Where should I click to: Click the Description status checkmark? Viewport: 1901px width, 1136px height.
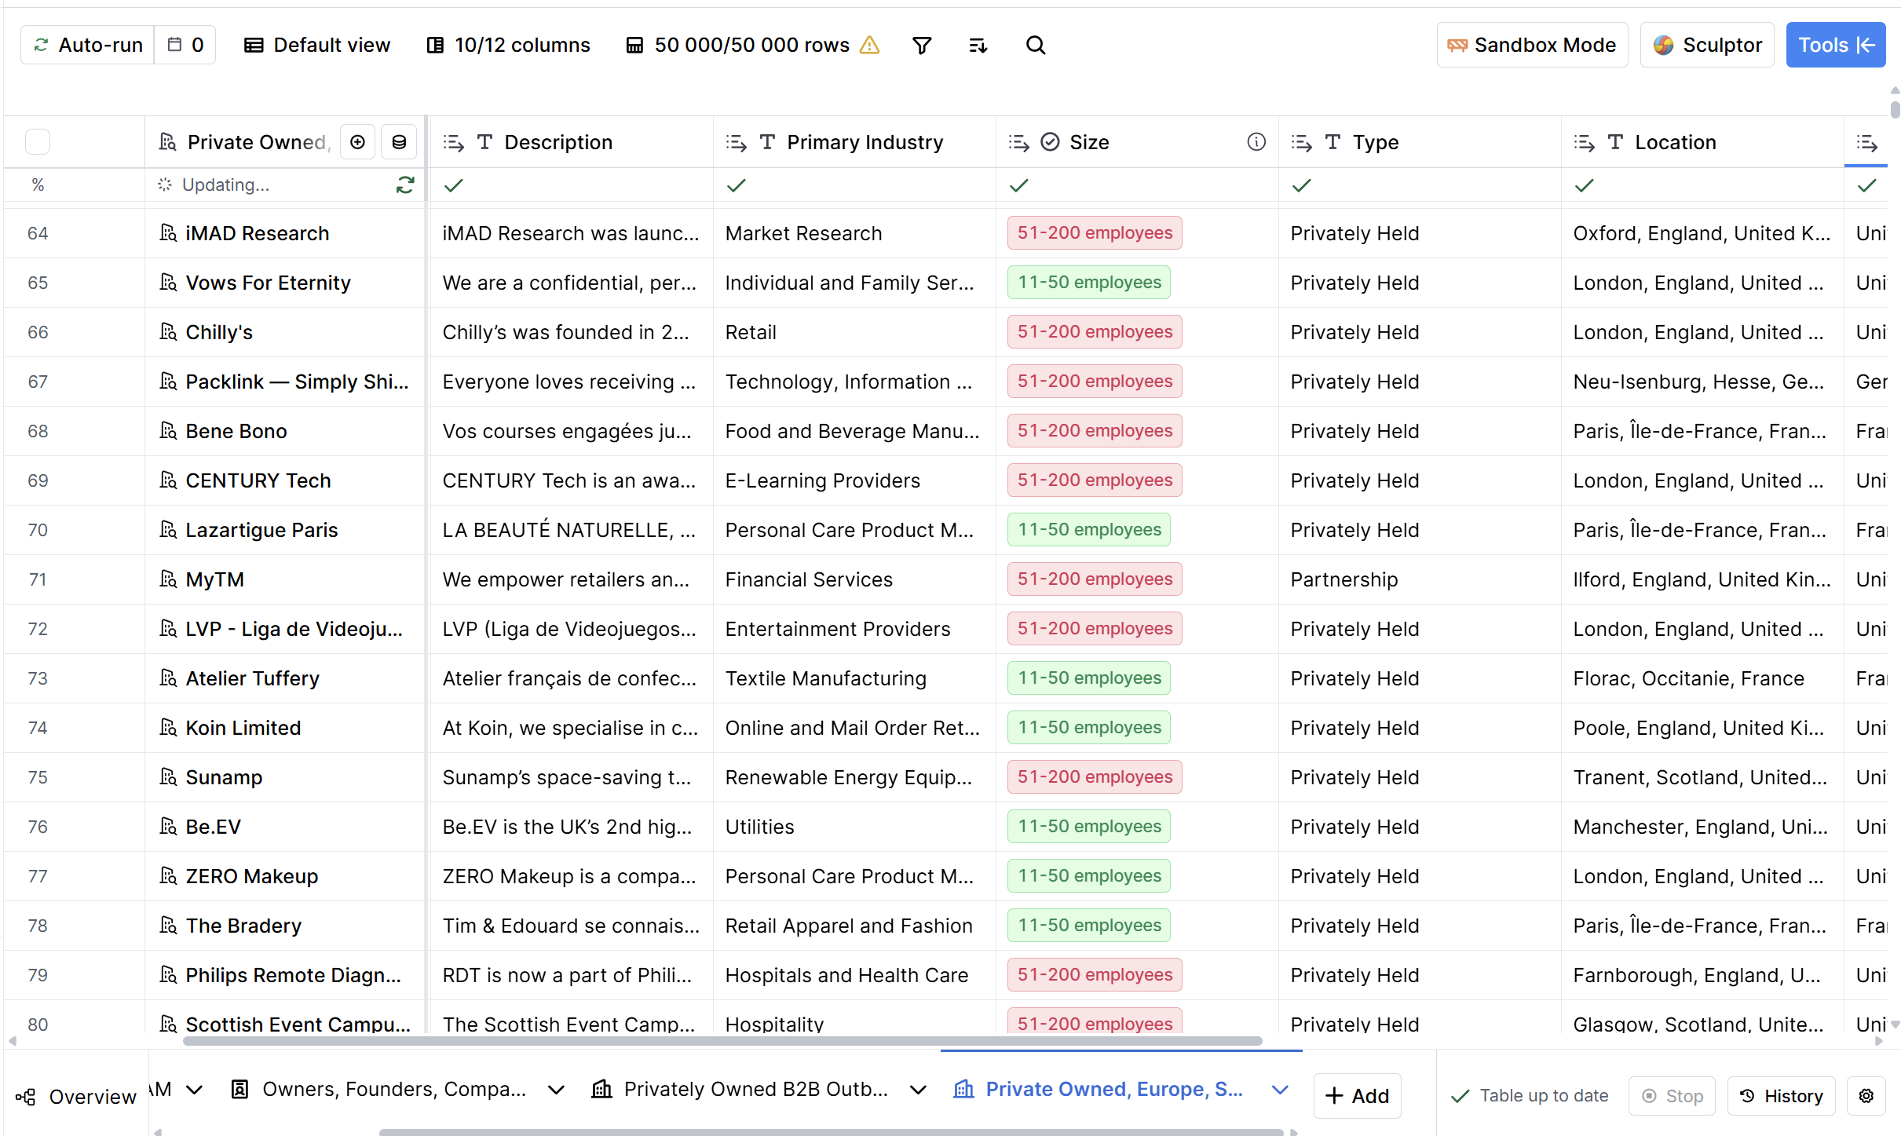453,185
